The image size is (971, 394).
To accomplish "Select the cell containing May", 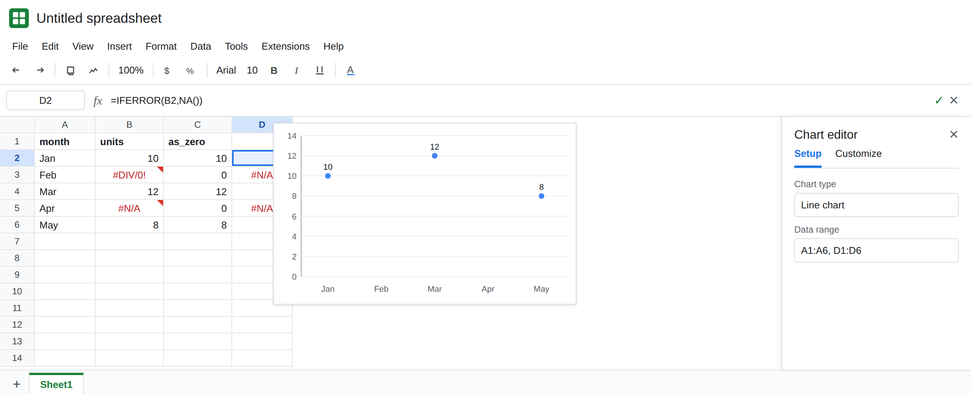I will pos(65,225).
